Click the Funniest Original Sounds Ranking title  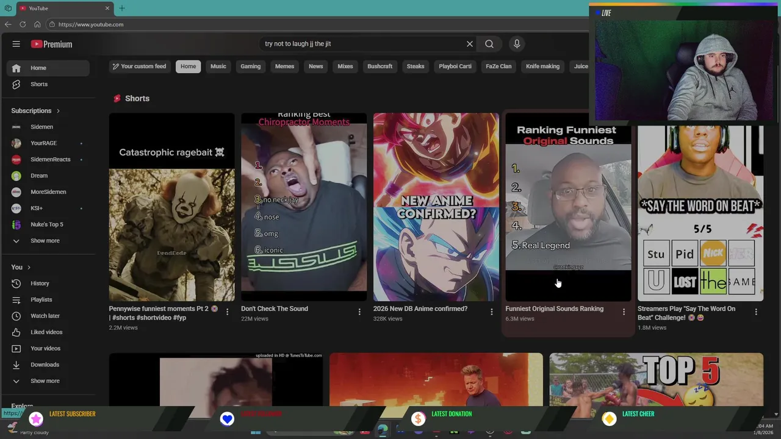click(554, 309)
